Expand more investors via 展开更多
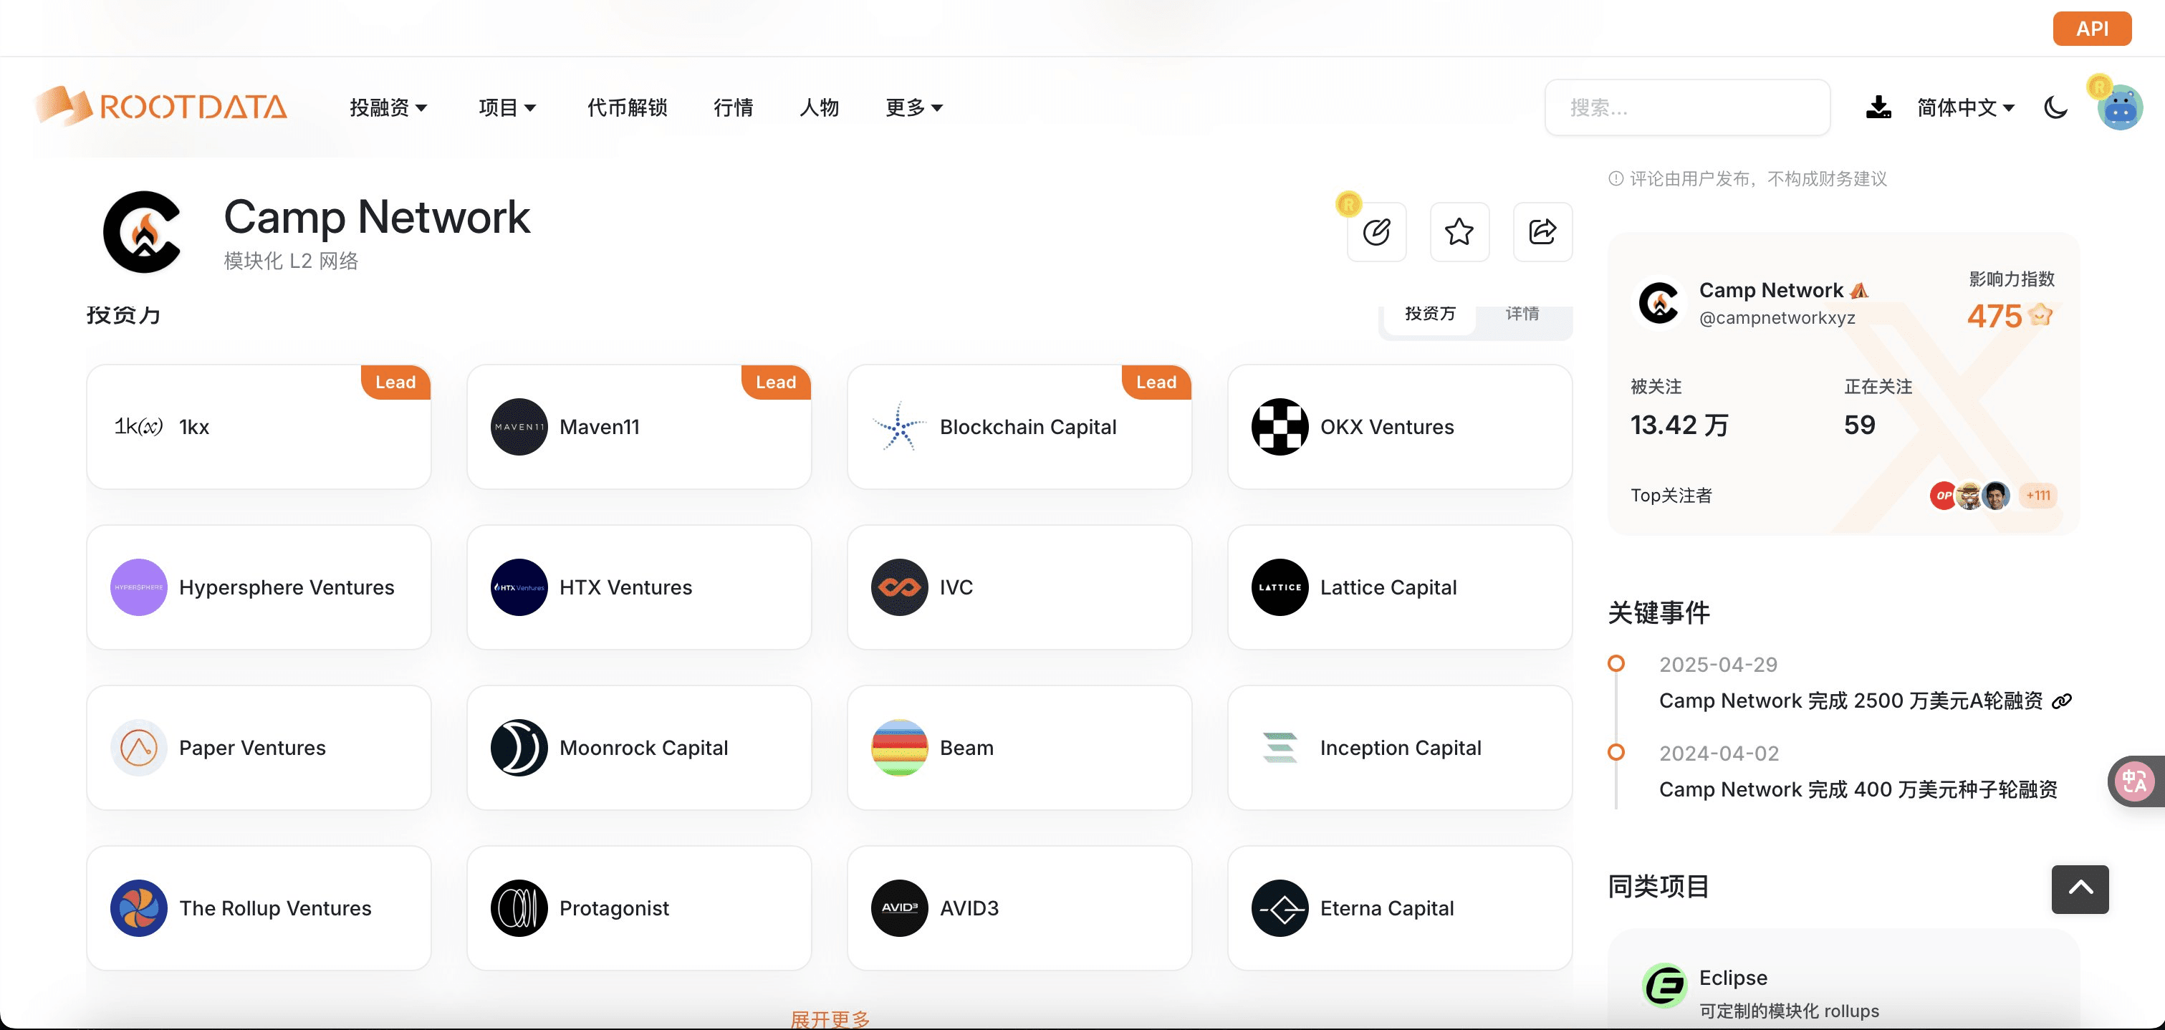This screenshot has height=1030, width=2165. point(830,1019)
